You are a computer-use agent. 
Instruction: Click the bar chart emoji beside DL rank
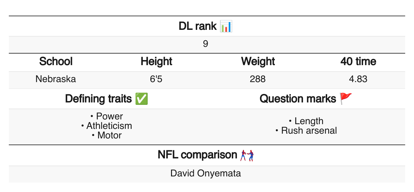click(226, 26)
